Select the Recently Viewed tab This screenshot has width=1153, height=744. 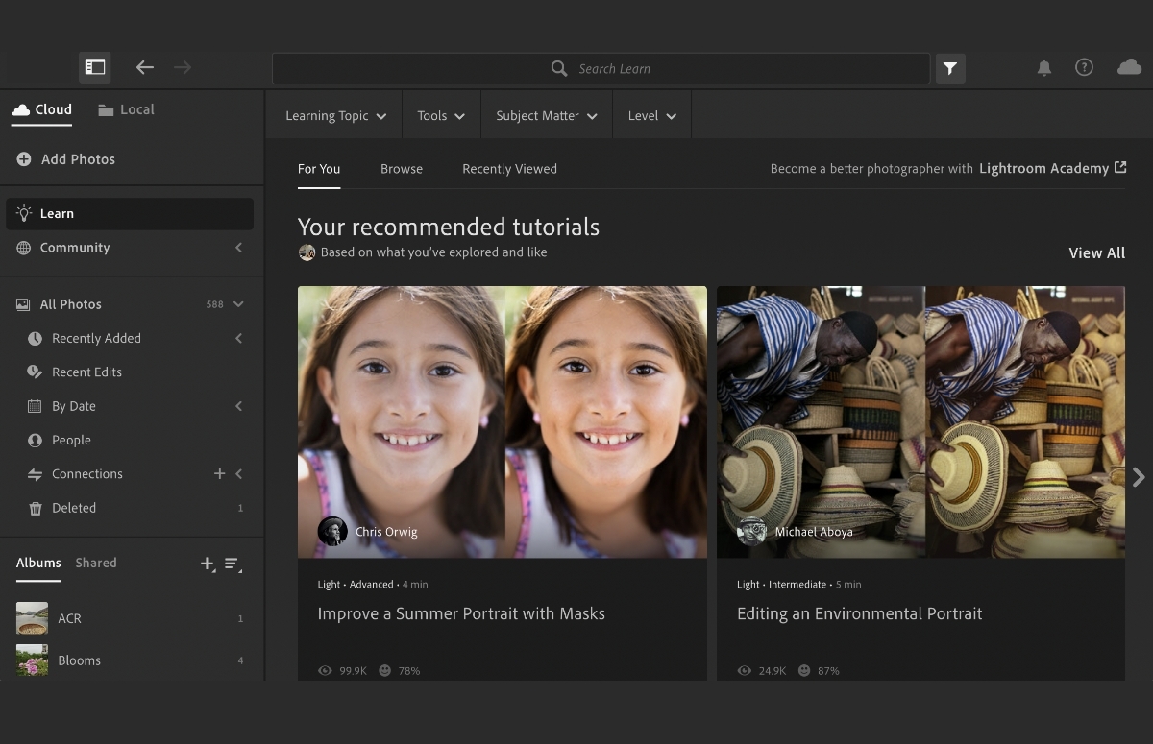(509, 169)
